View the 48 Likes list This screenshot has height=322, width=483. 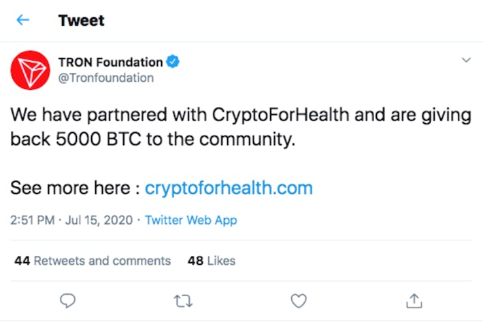pos(212,261)
